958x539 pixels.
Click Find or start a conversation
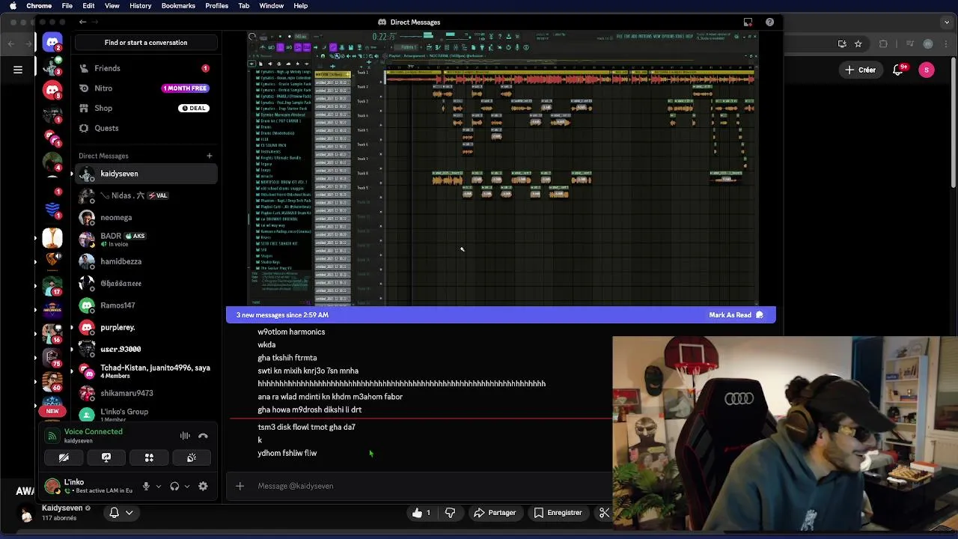click(x=146, y=43)
